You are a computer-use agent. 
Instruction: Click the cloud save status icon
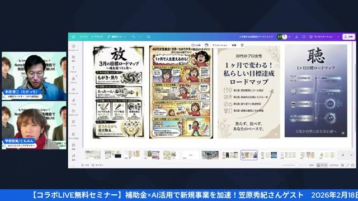click(x=148, y=37)
